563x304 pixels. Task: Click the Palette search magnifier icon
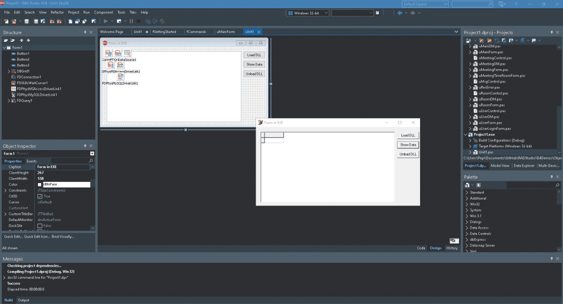click(558, 185)
